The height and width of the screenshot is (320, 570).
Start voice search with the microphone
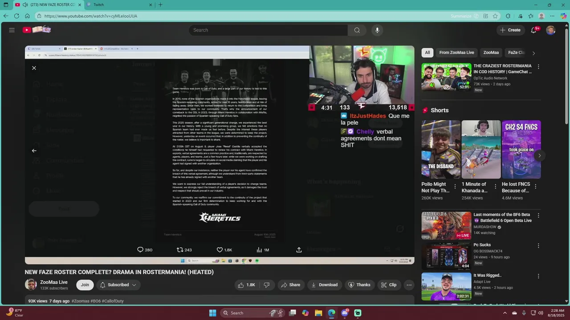[x=377, y=30]
